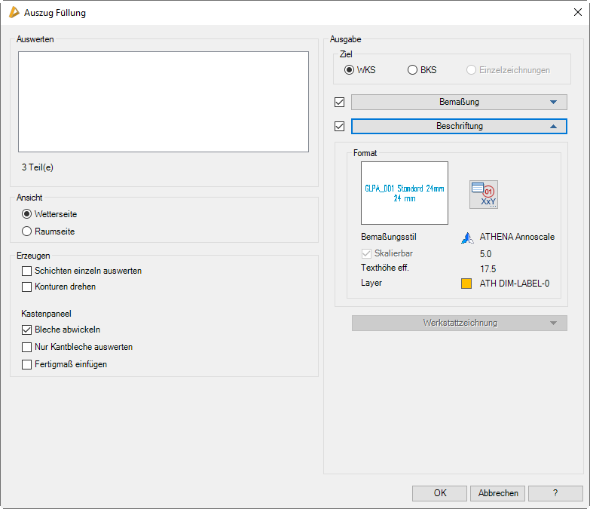Click the label format settings icon
590x509 pixels.
[x=484, y=195]
